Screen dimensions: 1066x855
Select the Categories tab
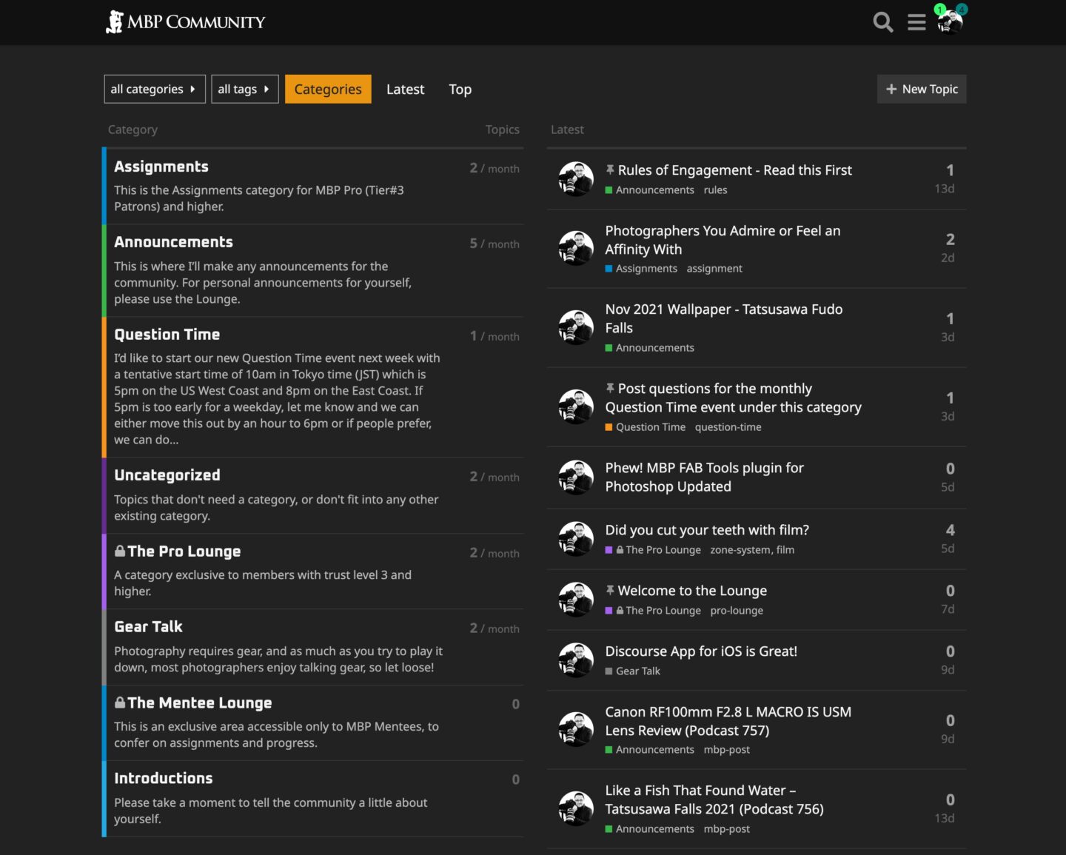(x=328, y=89)
